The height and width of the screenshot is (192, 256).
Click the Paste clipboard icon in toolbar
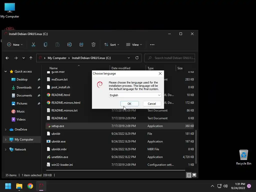pyautogui.click(x=57, y=44)
